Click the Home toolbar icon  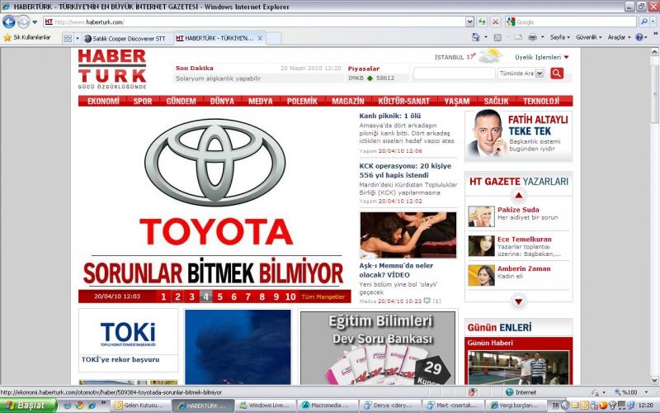(x=476, y=38)
